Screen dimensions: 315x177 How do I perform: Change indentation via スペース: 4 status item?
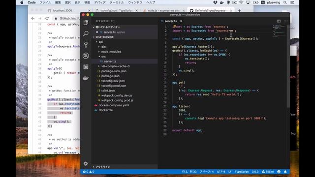207,172
